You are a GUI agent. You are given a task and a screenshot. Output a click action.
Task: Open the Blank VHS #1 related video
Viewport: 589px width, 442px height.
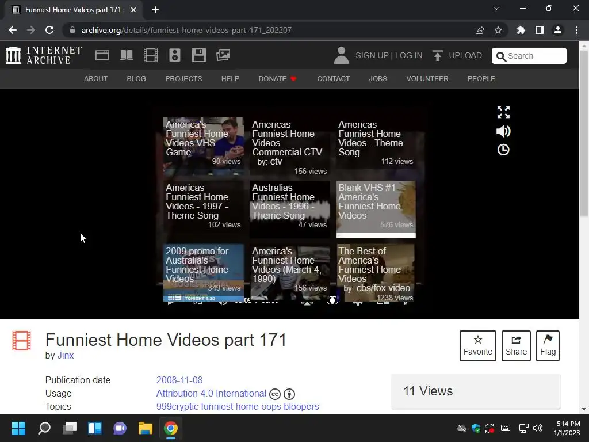(x=376, y=209)
